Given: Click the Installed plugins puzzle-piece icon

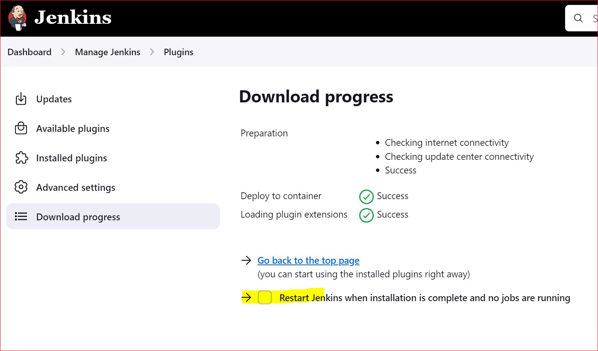Looking at the screenshot, I should tap(21, 158).
